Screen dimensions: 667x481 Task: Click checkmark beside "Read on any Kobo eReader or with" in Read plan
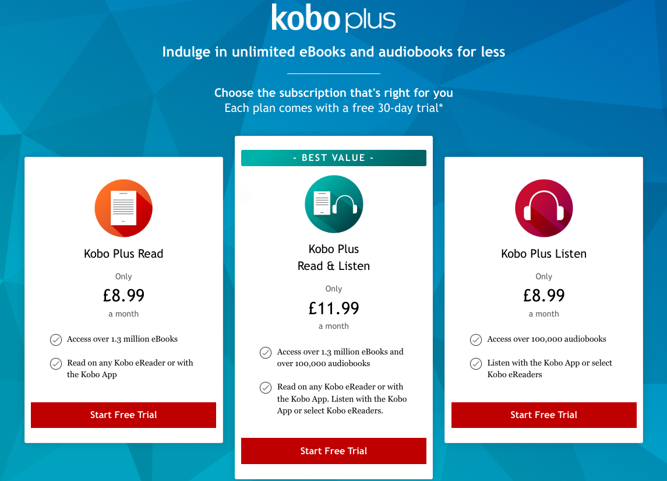56,363
